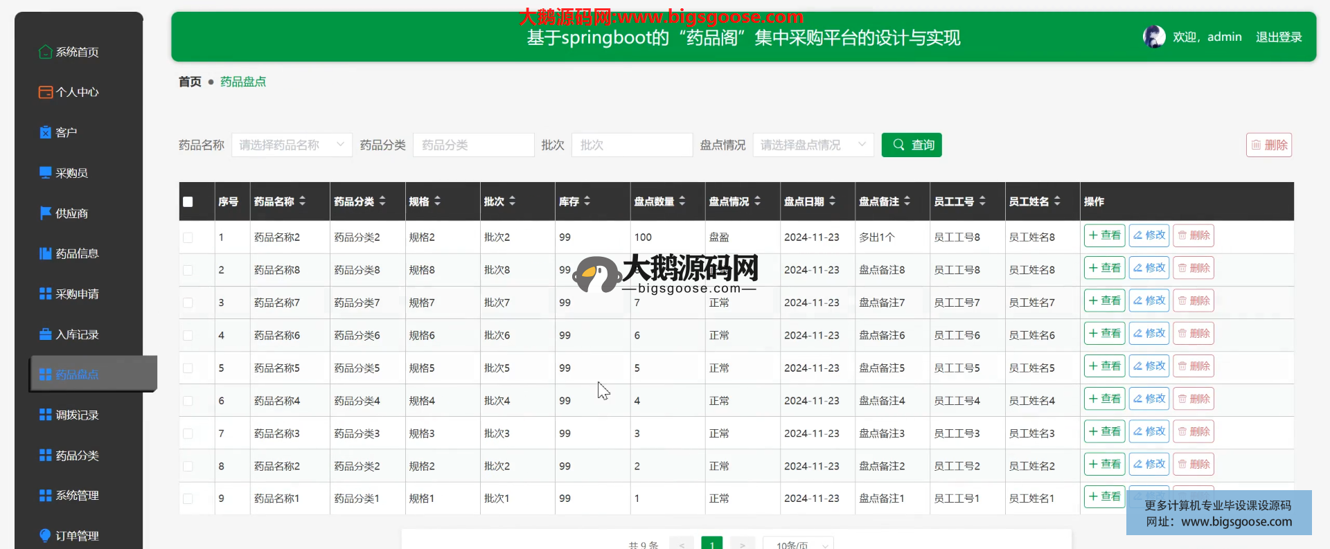Select the checkbox for row 5
This screenshot has width=1330, height=549.
tap(188, 368)
